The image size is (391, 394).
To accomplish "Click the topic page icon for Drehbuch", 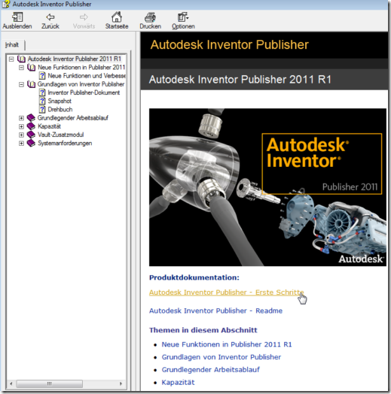I will [42, 109].
